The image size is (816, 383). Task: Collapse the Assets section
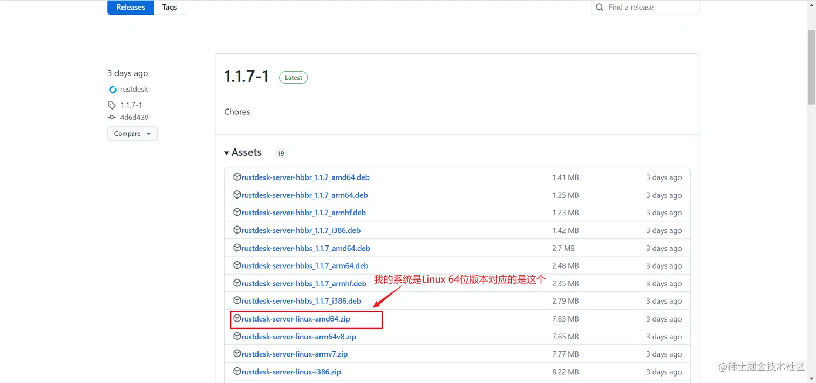click(x=243, y=153)
